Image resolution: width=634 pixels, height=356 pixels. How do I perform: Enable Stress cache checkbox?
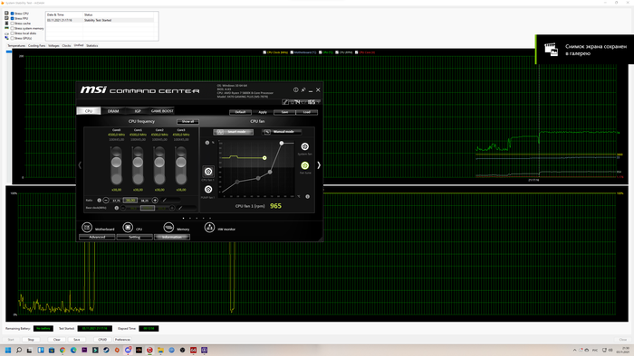pos(12,23)
